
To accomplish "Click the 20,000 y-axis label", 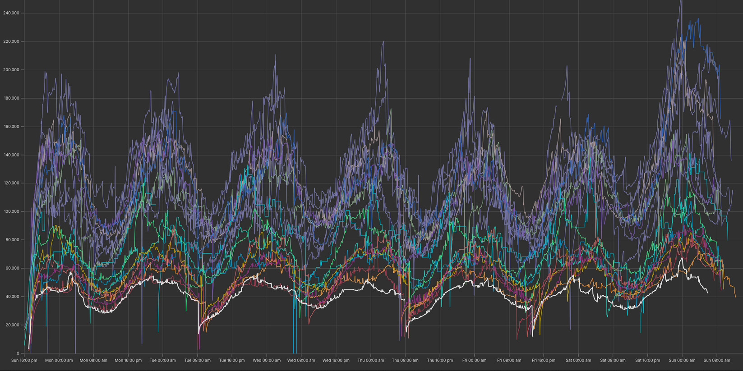I will [x=12, y=325].
